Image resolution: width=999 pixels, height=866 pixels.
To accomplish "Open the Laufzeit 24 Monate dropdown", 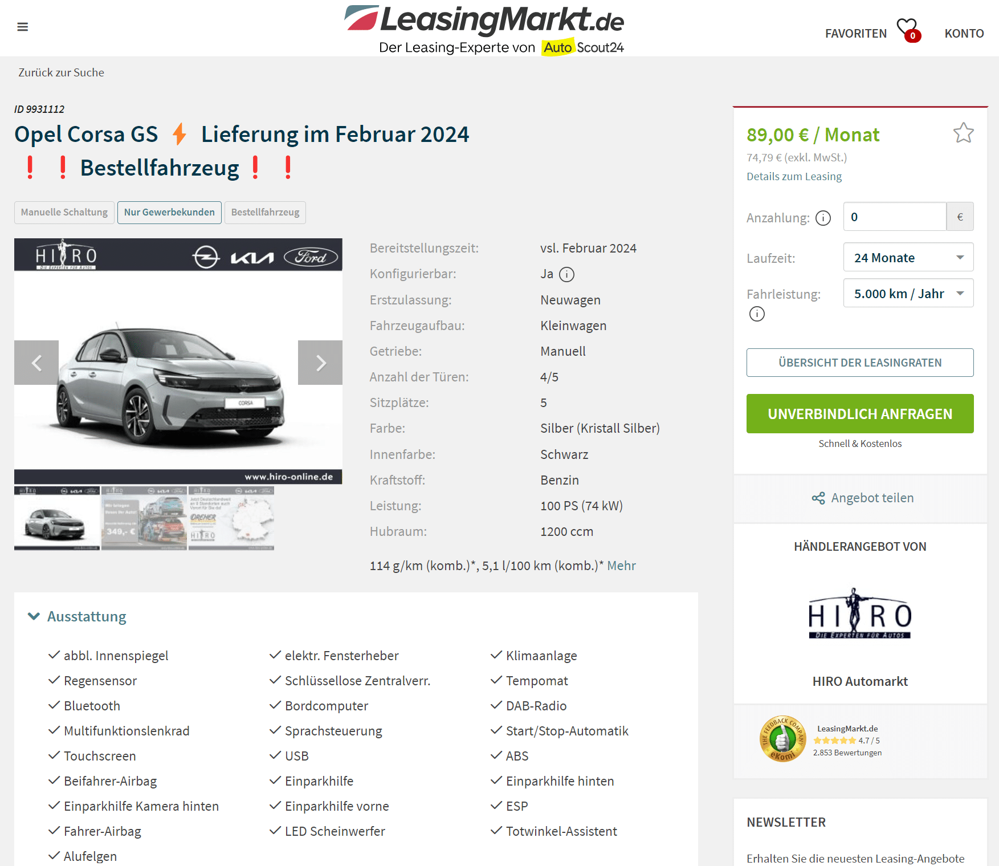I will pos(908,257).
